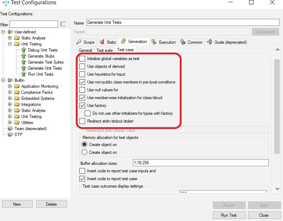
Task: Click the Compliance Packs folder icon
Action: tap(17, 92)
